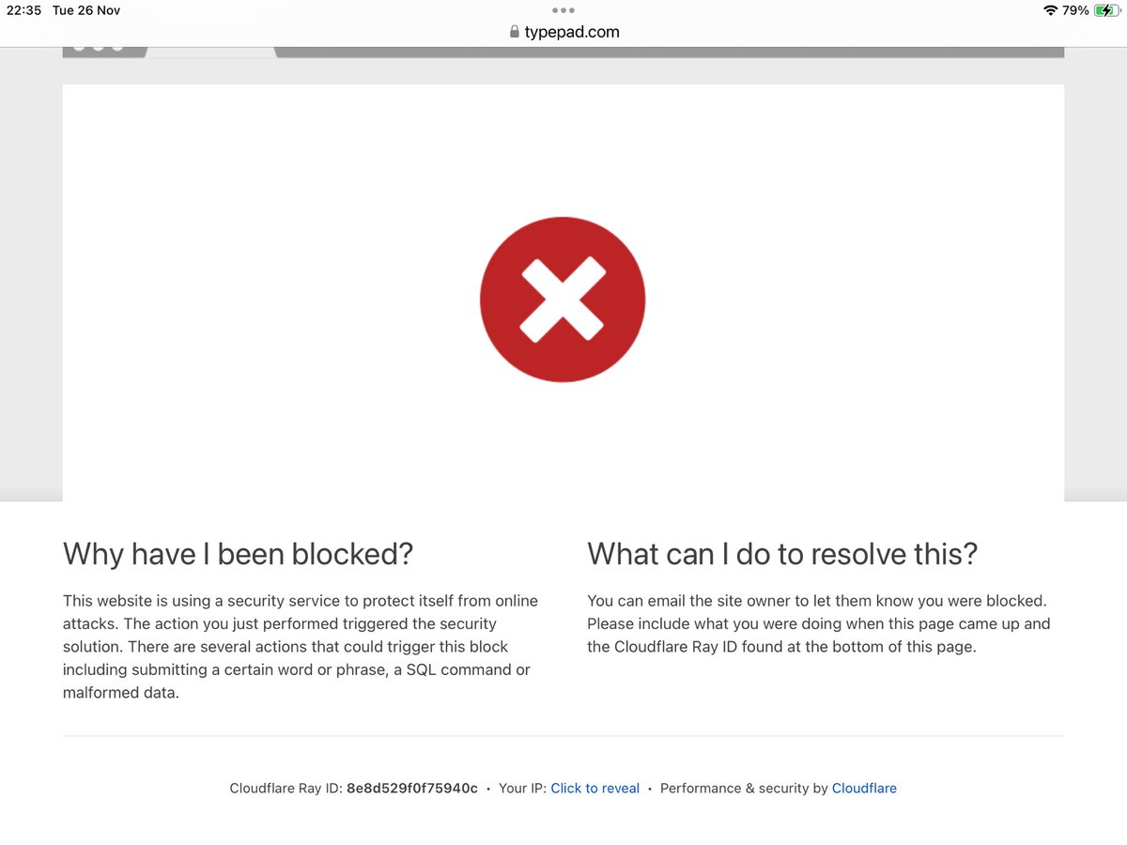The image size is (1127, 845).
Task: Click the typepad.com address bar
Action: click(x=563, y=32)
